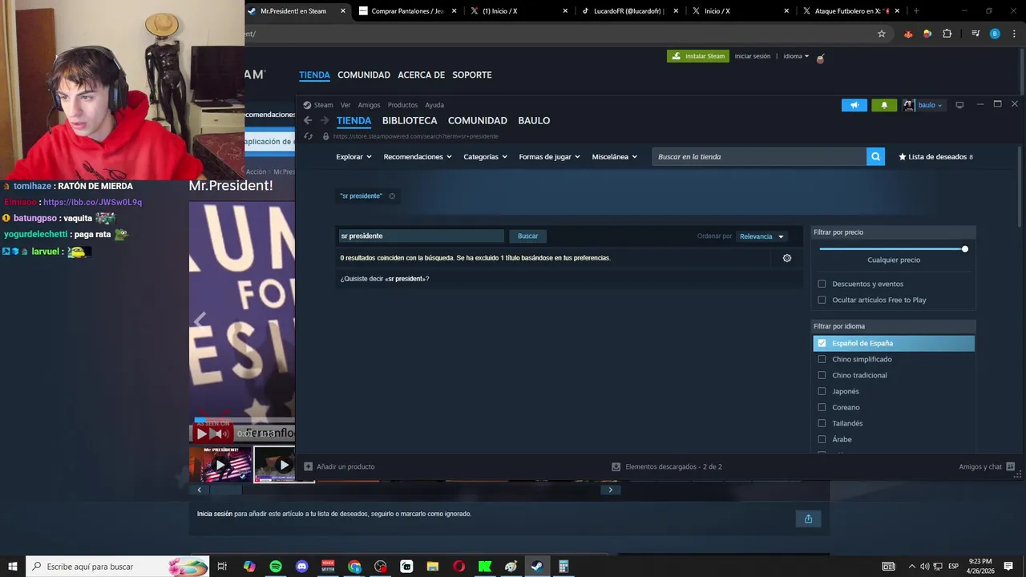
Task: Open the Steam menu in client
Action: click(x=323, y=105)
